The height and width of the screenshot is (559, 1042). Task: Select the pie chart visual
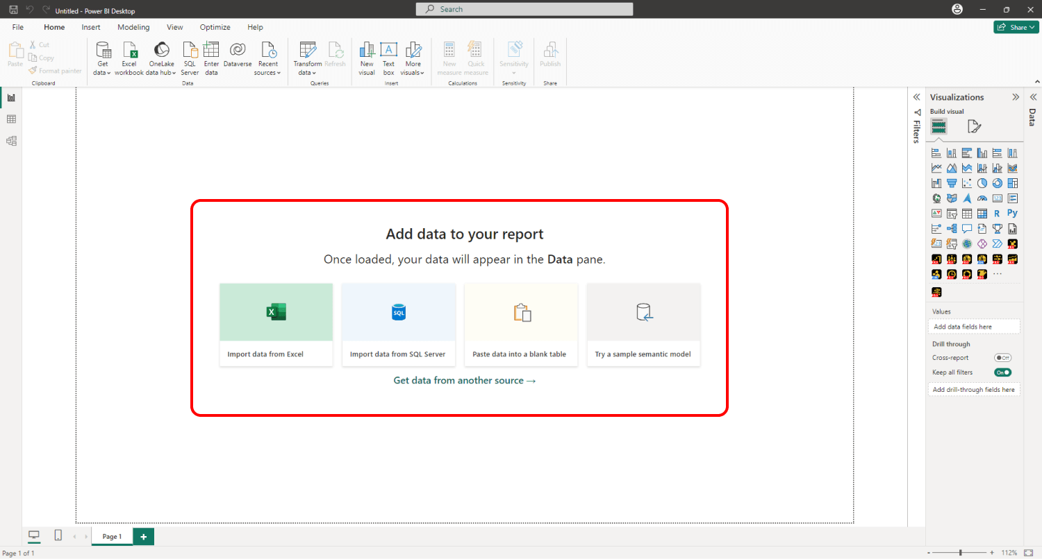click(982, 183)
